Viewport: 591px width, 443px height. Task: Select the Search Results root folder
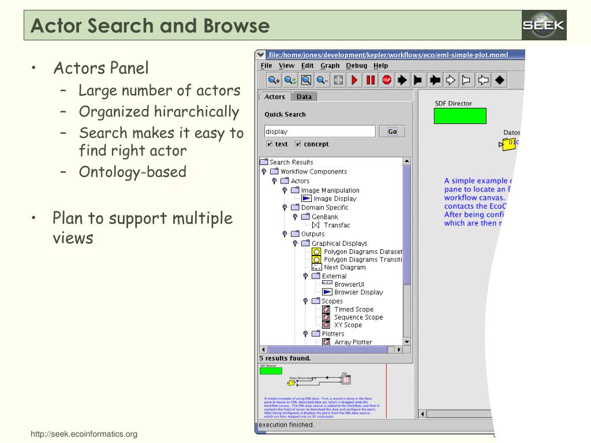tap(287, 162)
